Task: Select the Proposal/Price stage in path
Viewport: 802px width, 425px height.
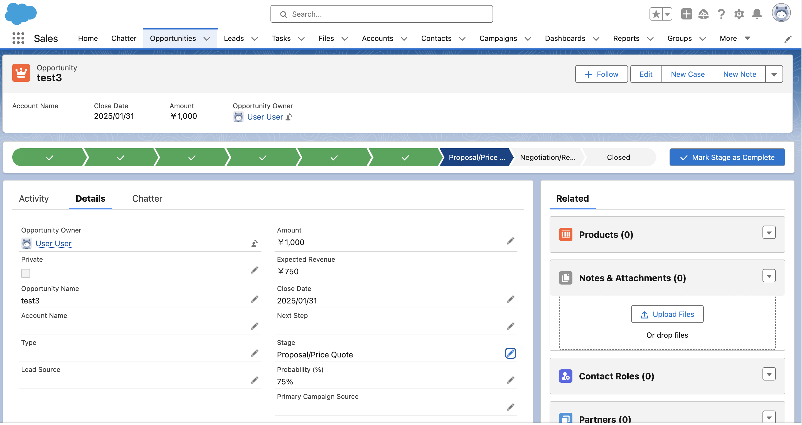Action: click(x=477, y=158)
